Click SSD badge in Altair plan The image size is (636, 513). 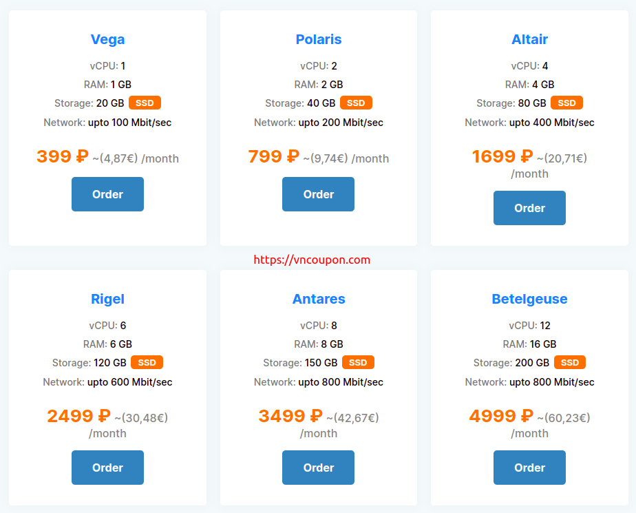(x=566, y=103)
